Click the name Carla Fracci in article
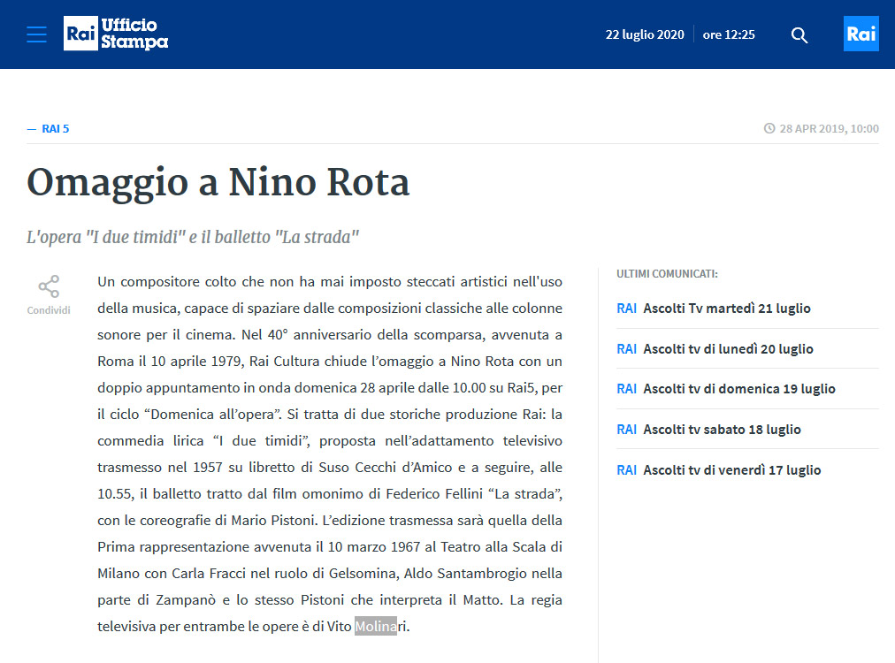Screen dimensions: 895x663 (209, 574)
